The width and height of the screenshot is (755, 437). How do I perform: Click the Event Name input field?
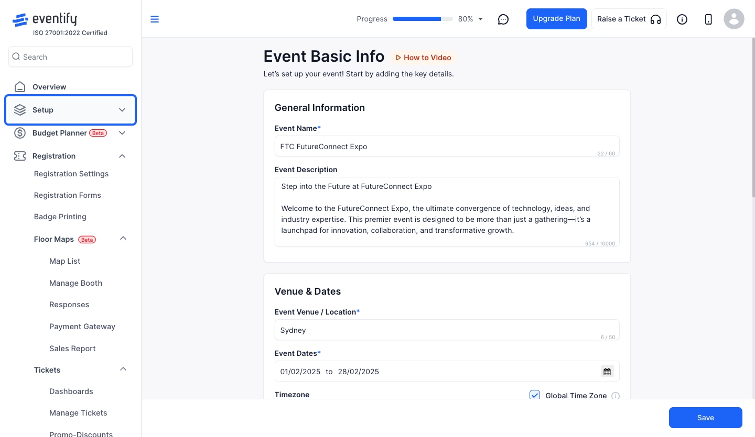click(x=447, y=147)
